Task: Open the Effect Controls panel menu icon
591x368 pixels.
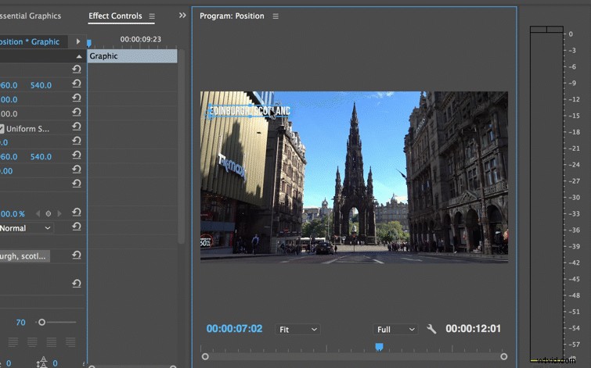Action: pos(152,16)
